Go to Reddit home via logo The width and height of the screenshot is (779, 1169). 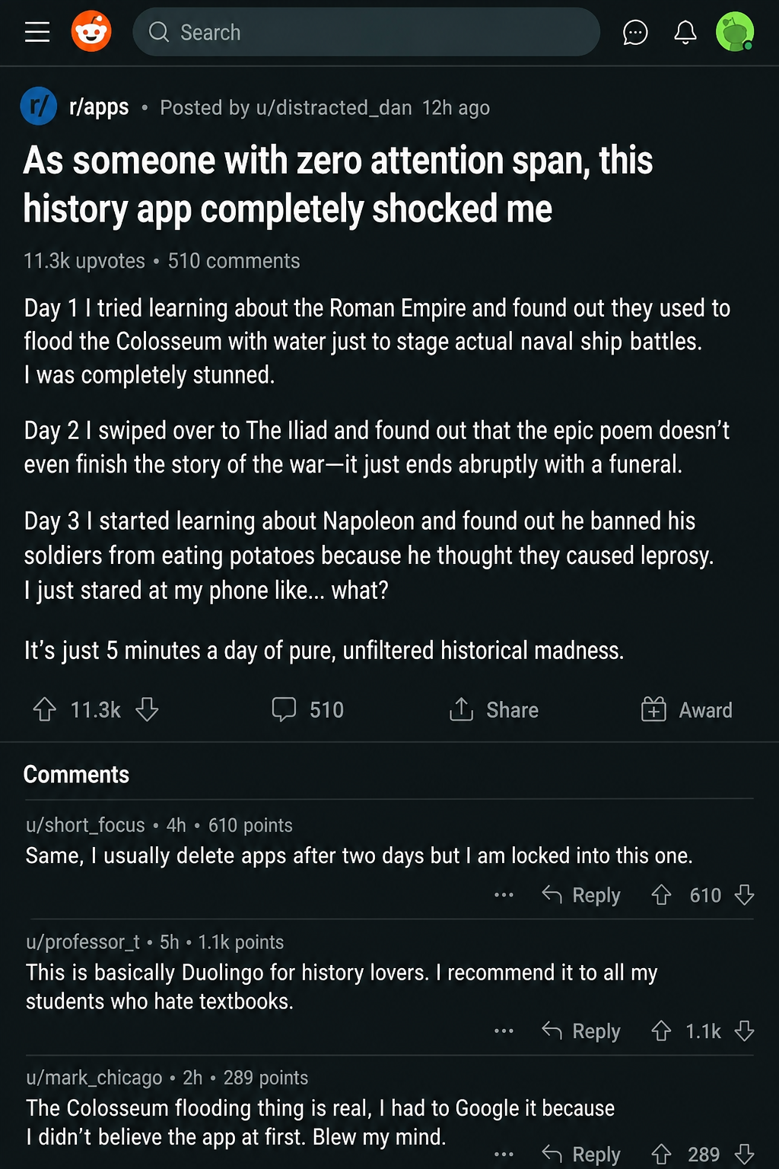(91, 32)
